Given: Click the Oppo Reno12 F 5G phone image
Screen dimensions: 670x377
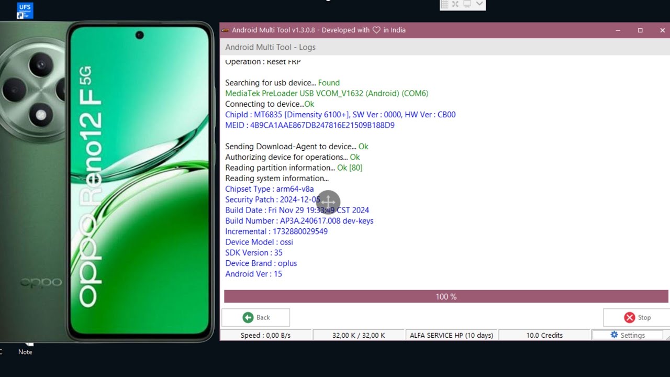Looking at the screenshot, I should (107, 182).
